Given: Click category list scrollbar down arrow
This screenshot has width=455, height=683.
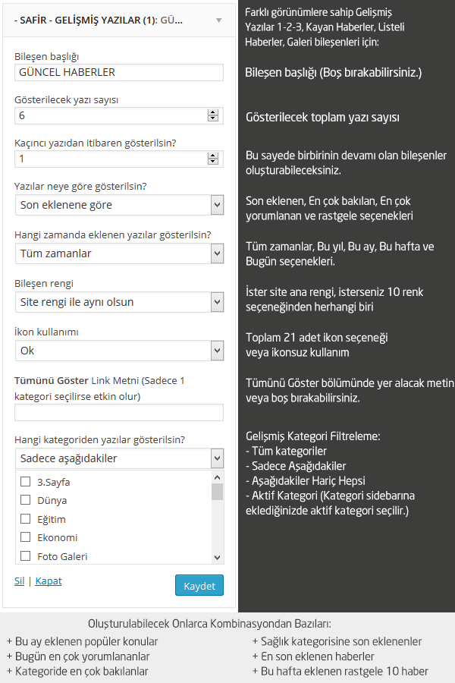Looking at the screenshot, I should point(218,558).
